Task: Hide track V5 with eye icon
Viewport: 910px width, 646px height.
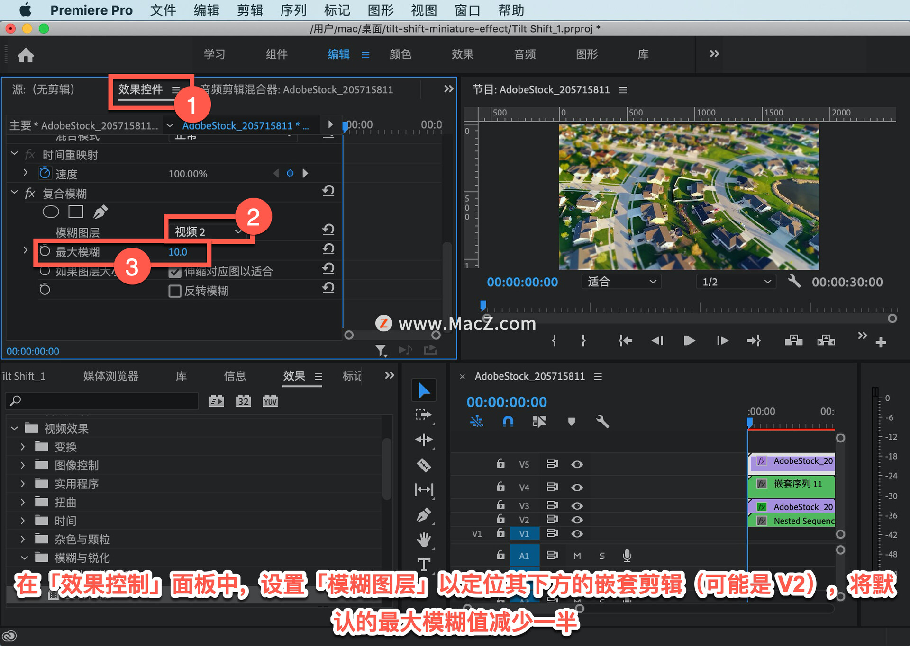Action: pyautogui.click(x=577, y=464)
